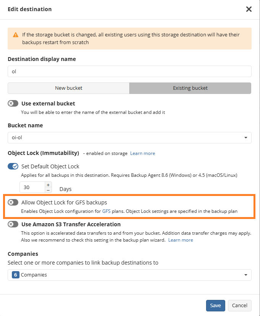Open Learn more link for Transfer Acceleration
The width and height of the screenshot is (260, 316).
(x=180, y=240)
